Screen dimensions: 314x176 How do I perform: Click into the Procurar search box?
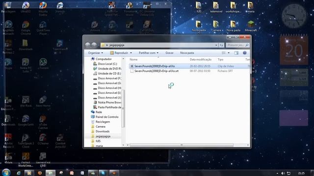pos(237,45)
